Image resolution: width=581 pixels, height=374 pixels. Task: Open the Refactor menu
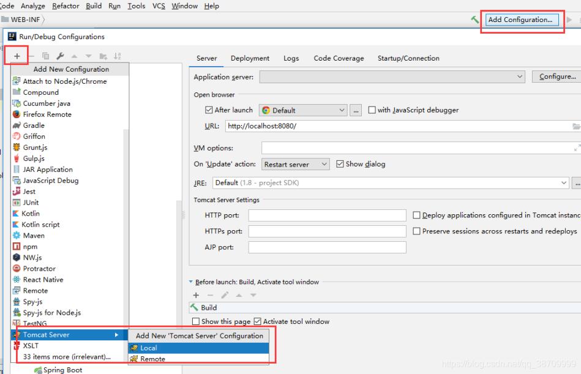[x=66, y=6]
